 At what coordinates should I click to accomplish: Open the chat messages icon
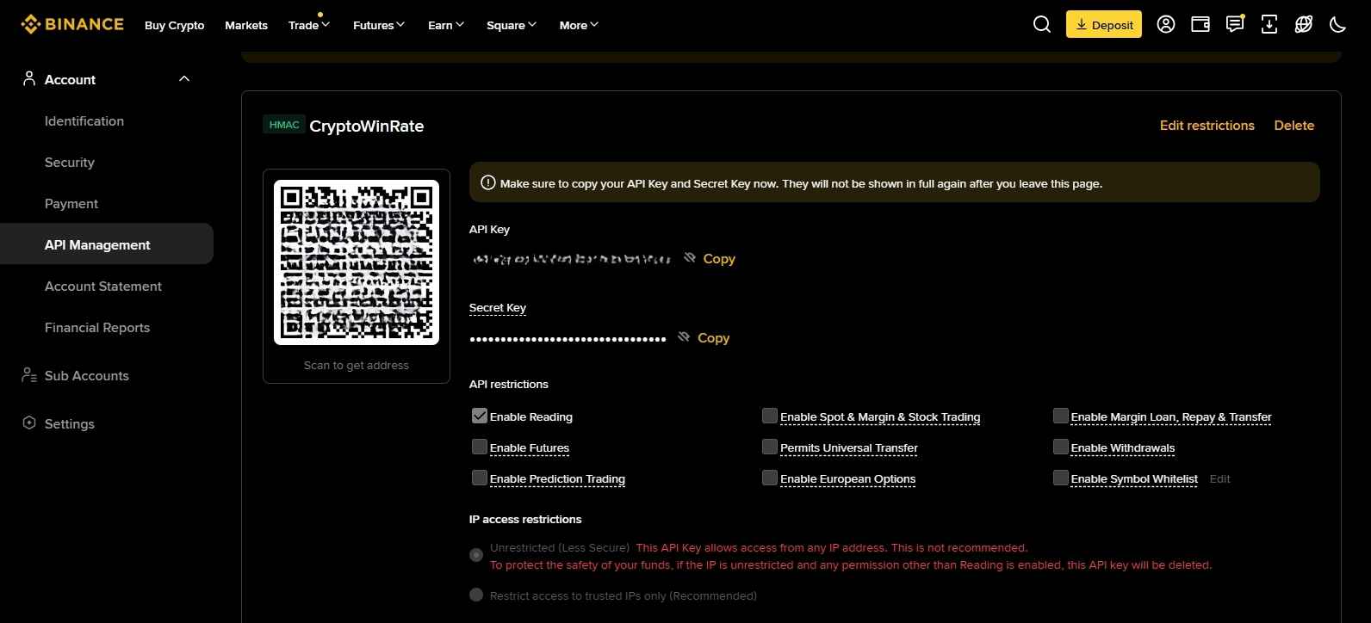(x=1235, y=24)
